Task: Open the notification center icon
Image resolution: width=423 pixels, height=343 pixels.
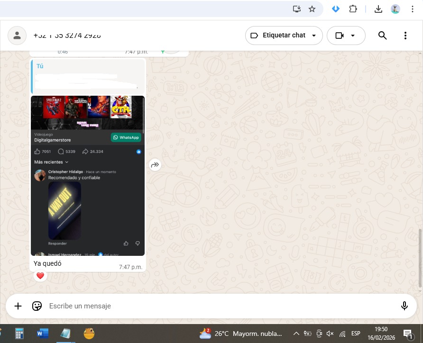Action: [x=408, y=334]
